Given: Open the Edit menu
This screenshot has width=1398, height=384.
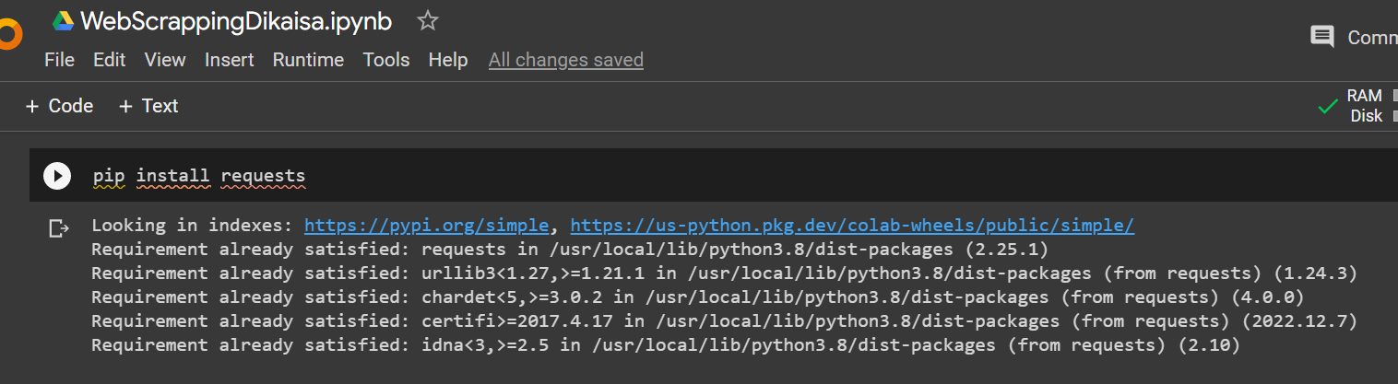Looking at the screenshot, I should (109, 60).
